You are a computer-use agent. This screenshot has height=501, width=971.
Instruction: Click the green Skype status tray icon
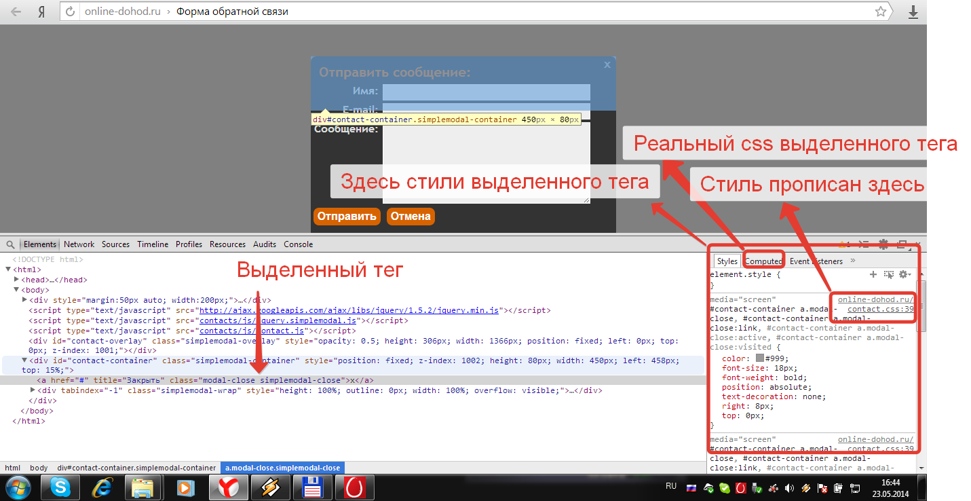click(x=725, y=487)
